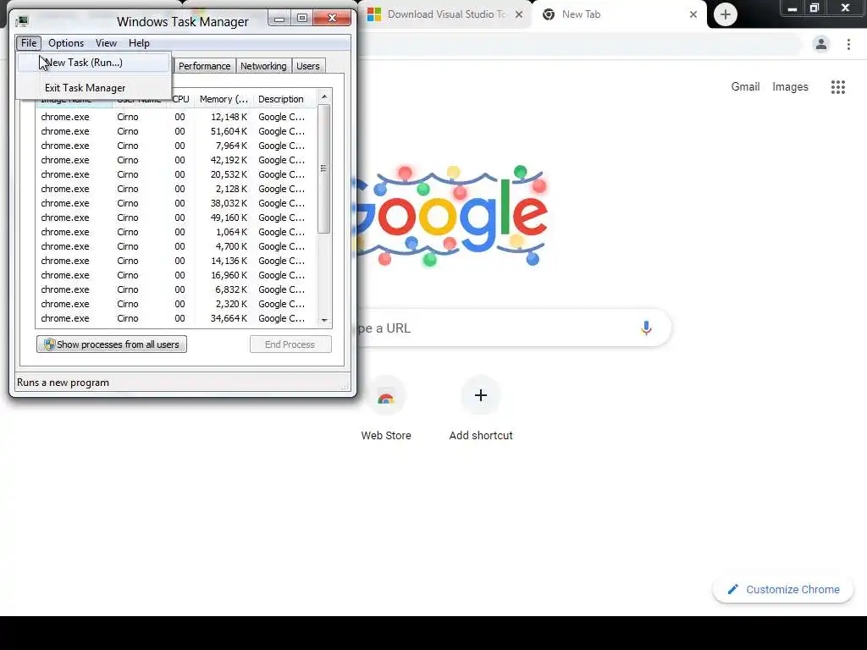Screen dimensions: 867x650
Task: Choose New Task (Run...) from File menu
Action: [93, 63]
